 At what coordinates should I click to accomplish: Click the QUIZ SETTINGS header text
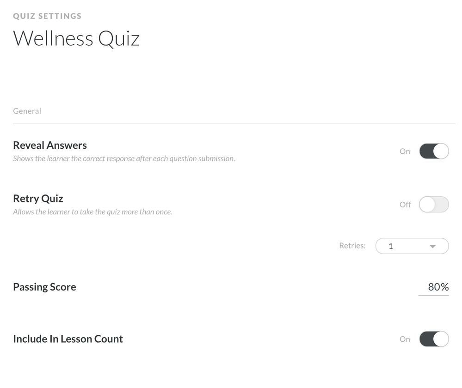47,16
